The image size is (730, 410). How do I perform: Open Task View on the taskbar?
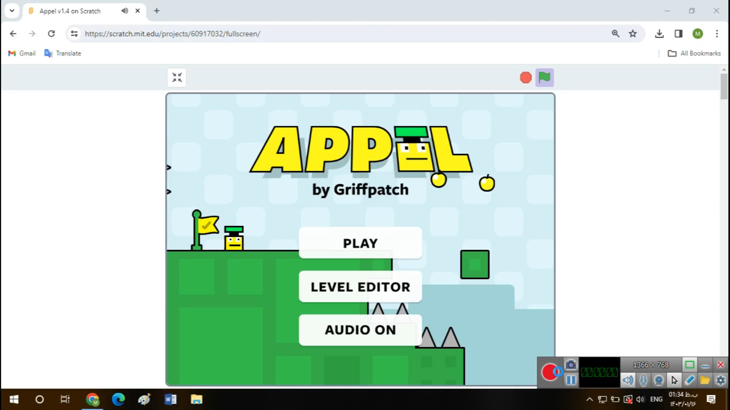(65, 399)
